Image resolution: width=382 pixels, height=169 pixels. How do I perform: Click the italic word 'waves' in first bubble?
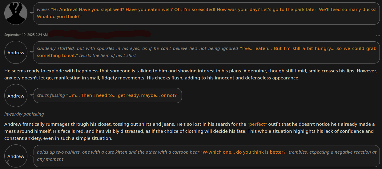tap(43, 10)
